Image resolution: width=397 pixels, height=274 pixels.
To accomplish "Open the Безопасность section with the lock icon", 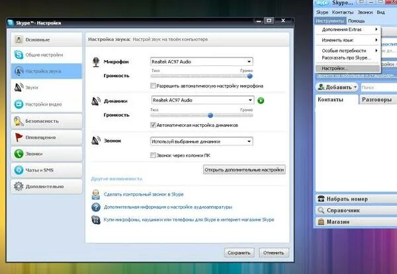I will coord(46,121).
